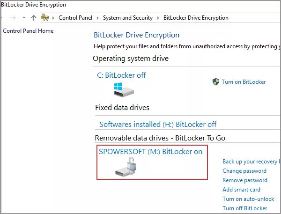Open Control Panel Home
The width and height of the screenshot is (281, 214).
click(x=28, y=31)
